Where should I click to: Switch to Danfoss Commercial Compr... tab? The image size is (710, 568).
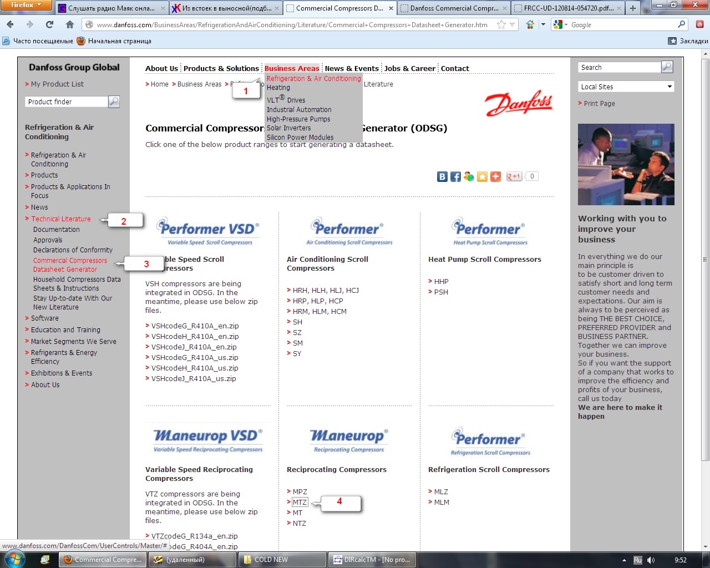(x=454, y=8)
